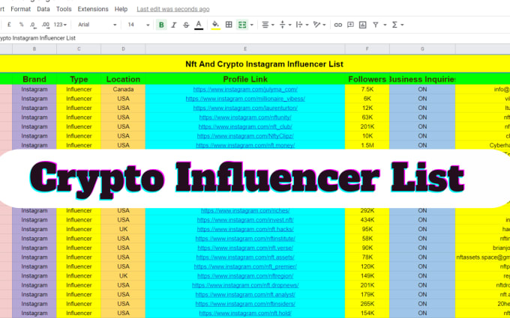The image size is (510, 318).
Task: Open the instagram.com/riches link
Action: [245, 210]
